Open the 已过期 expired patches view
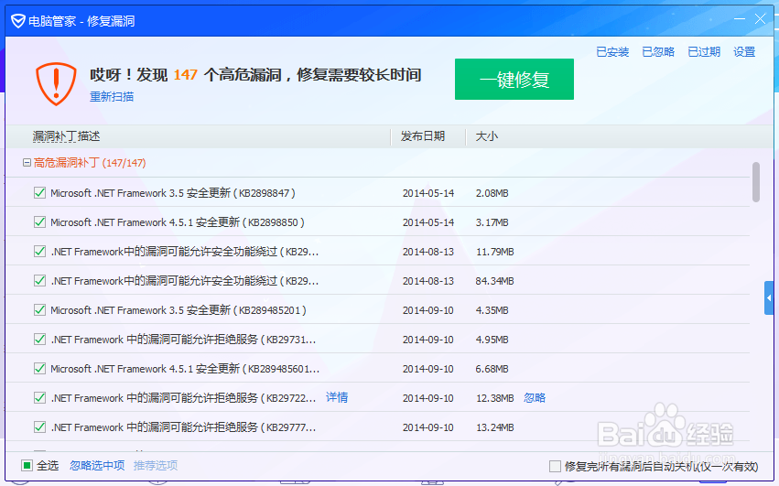The height and width of the screenshot is (486, 779). click(704, 51)
